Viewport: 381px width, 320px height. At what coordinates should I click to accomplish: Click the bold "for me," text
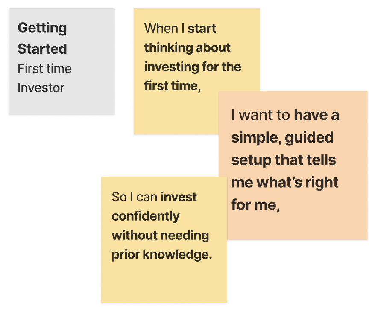(x=255, y=205)
